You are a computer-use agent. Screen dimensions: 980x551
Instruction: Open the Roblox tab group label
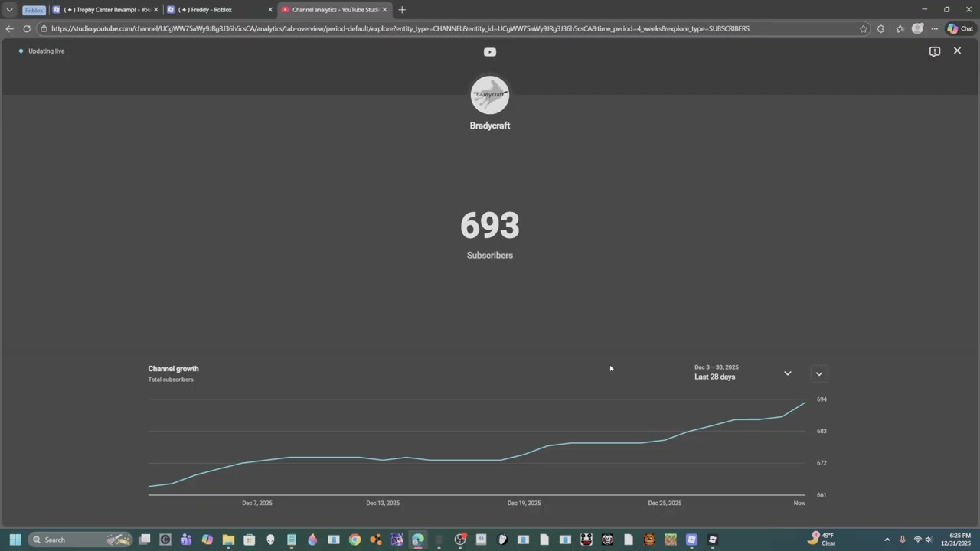(x=34, y=10)
